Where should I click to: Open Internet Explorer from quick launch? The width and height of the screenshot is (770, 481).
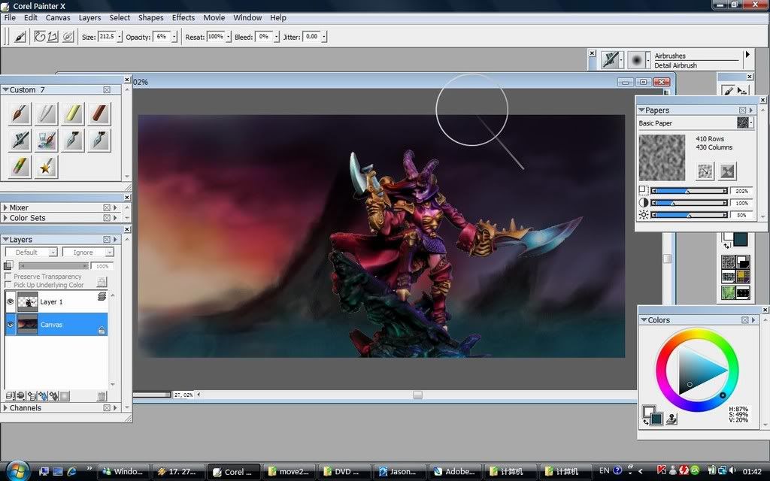71,471
